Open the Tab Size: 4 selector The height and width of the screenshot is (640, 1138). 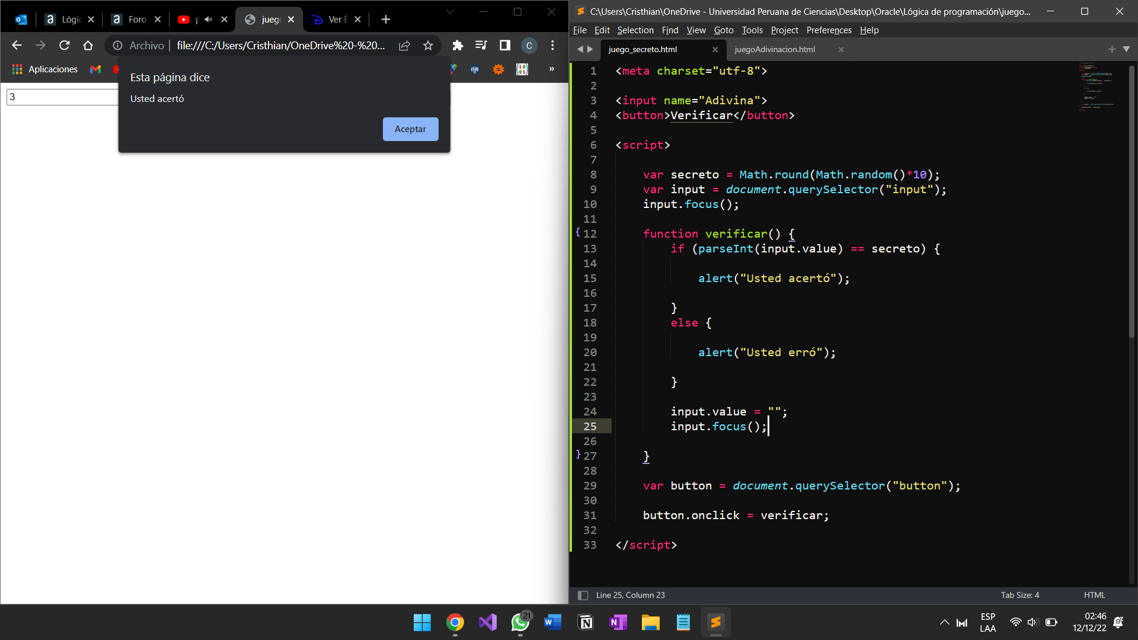pos(1020,596)
